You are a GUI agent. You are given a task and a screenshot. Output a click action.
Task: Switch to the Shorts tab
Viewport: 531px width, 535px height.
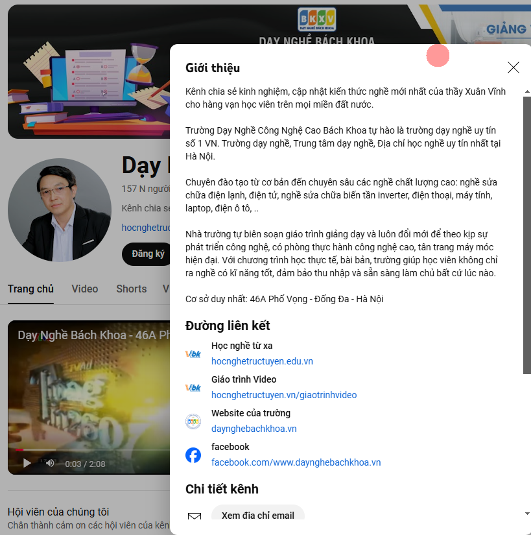131,289
